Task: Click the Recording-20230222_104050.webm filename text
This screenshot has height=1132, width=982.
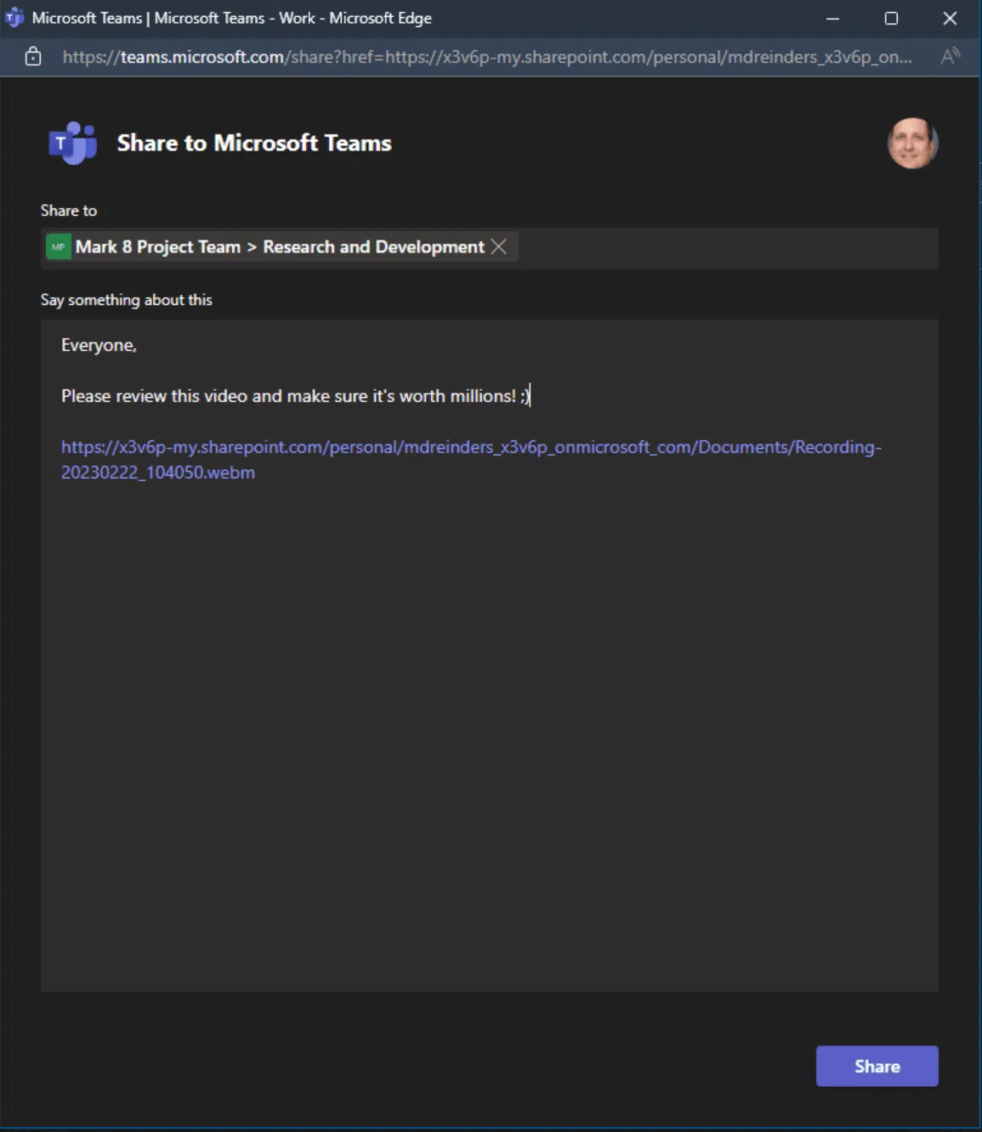Action: click(157, 473)
